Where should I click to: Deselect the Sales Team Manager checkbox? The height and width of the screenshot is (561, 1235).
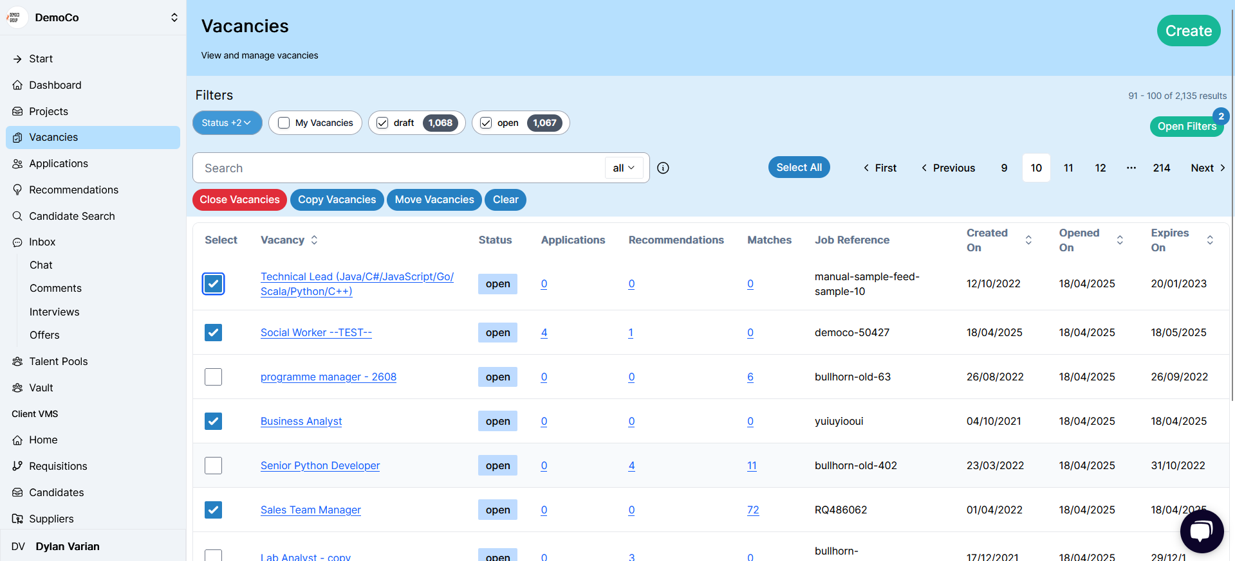click(213, 510)
